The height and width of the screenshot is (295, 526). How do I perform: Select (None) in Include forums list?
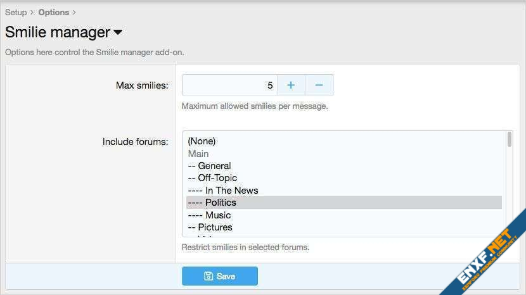click(x=202, y=141)
